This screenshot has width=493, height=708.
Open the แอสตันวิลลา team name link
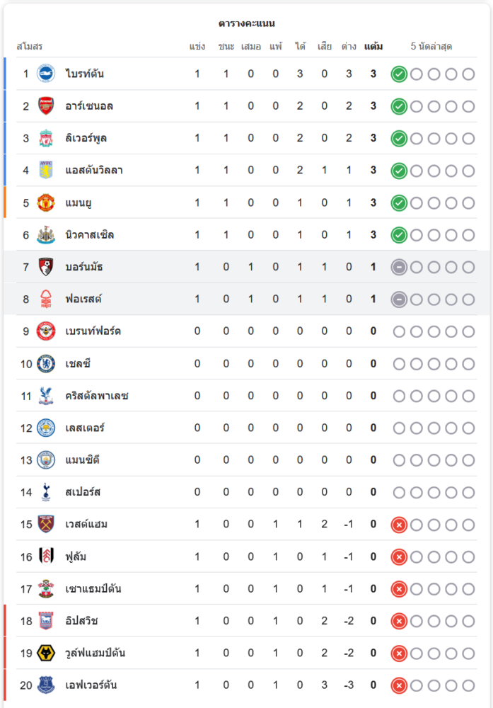pos(94,170)
